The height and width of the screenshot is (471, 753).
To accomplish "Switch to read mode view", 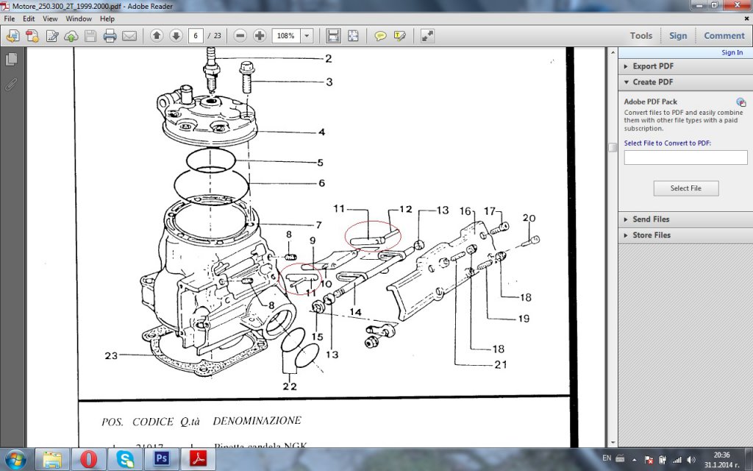I will tap(427, 35).
